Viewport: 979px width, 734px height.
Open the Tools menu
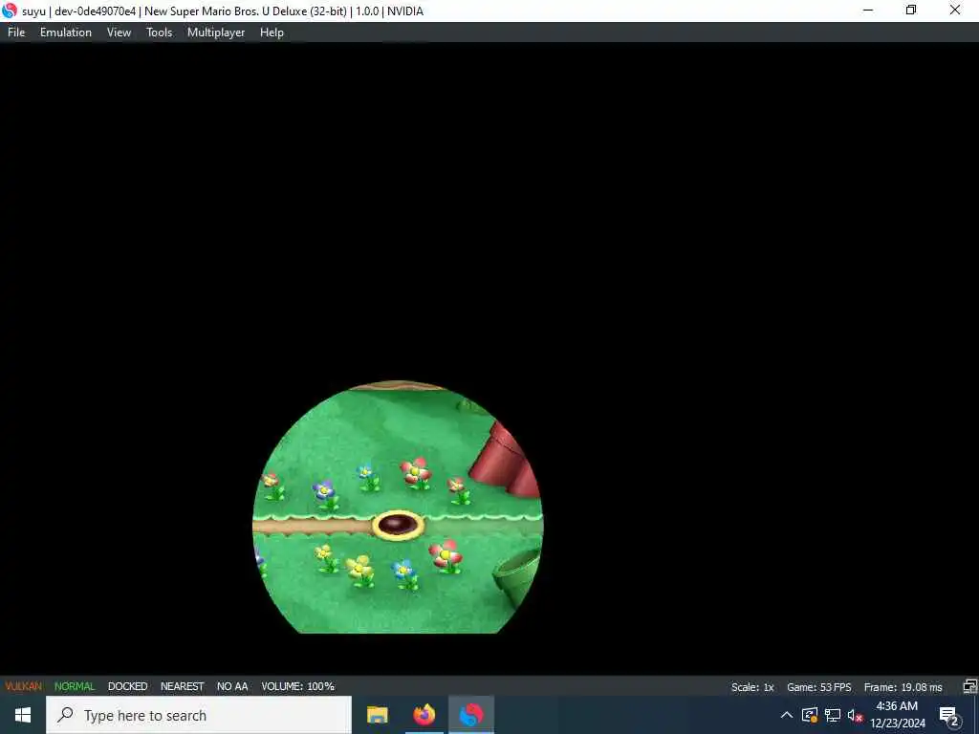pos(160,32)
